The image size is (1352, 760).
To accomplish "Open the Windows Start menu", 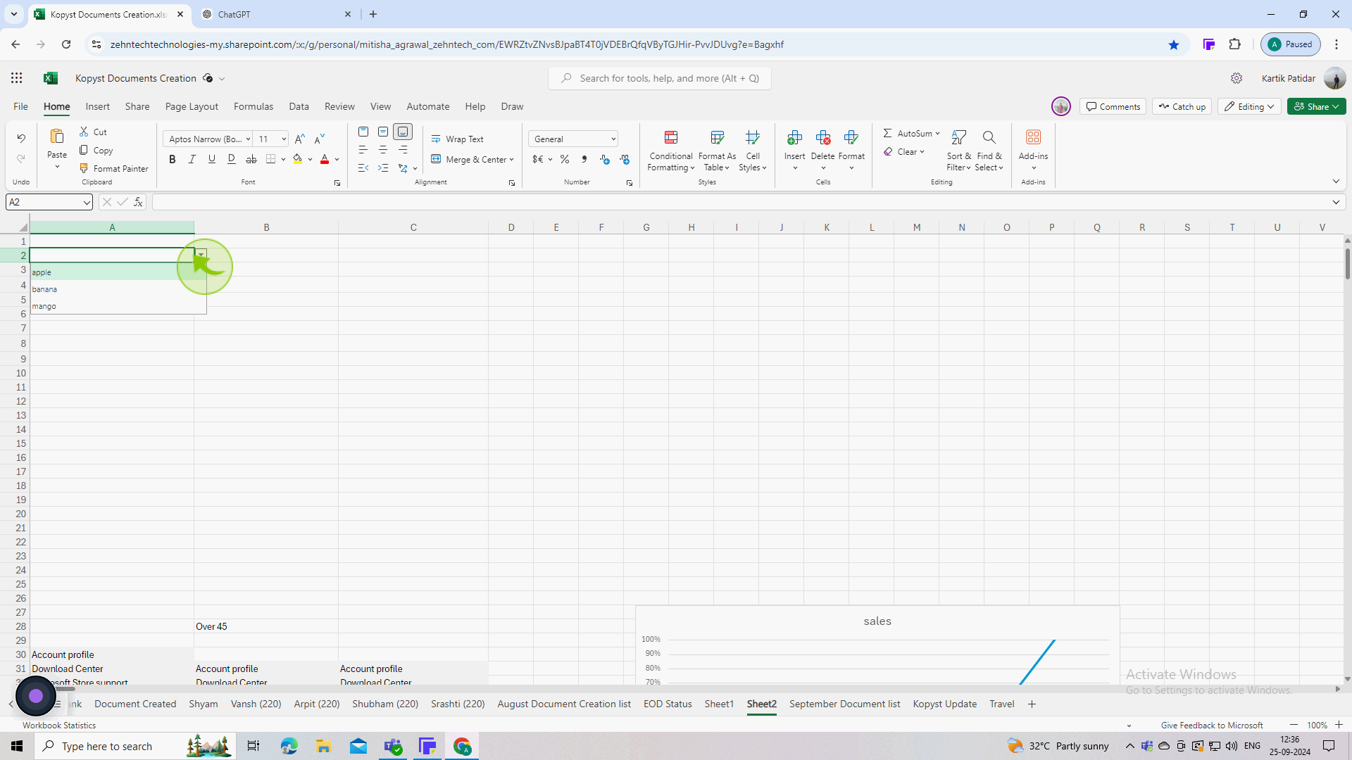I will pyautogui.click(x=17, y=746).
